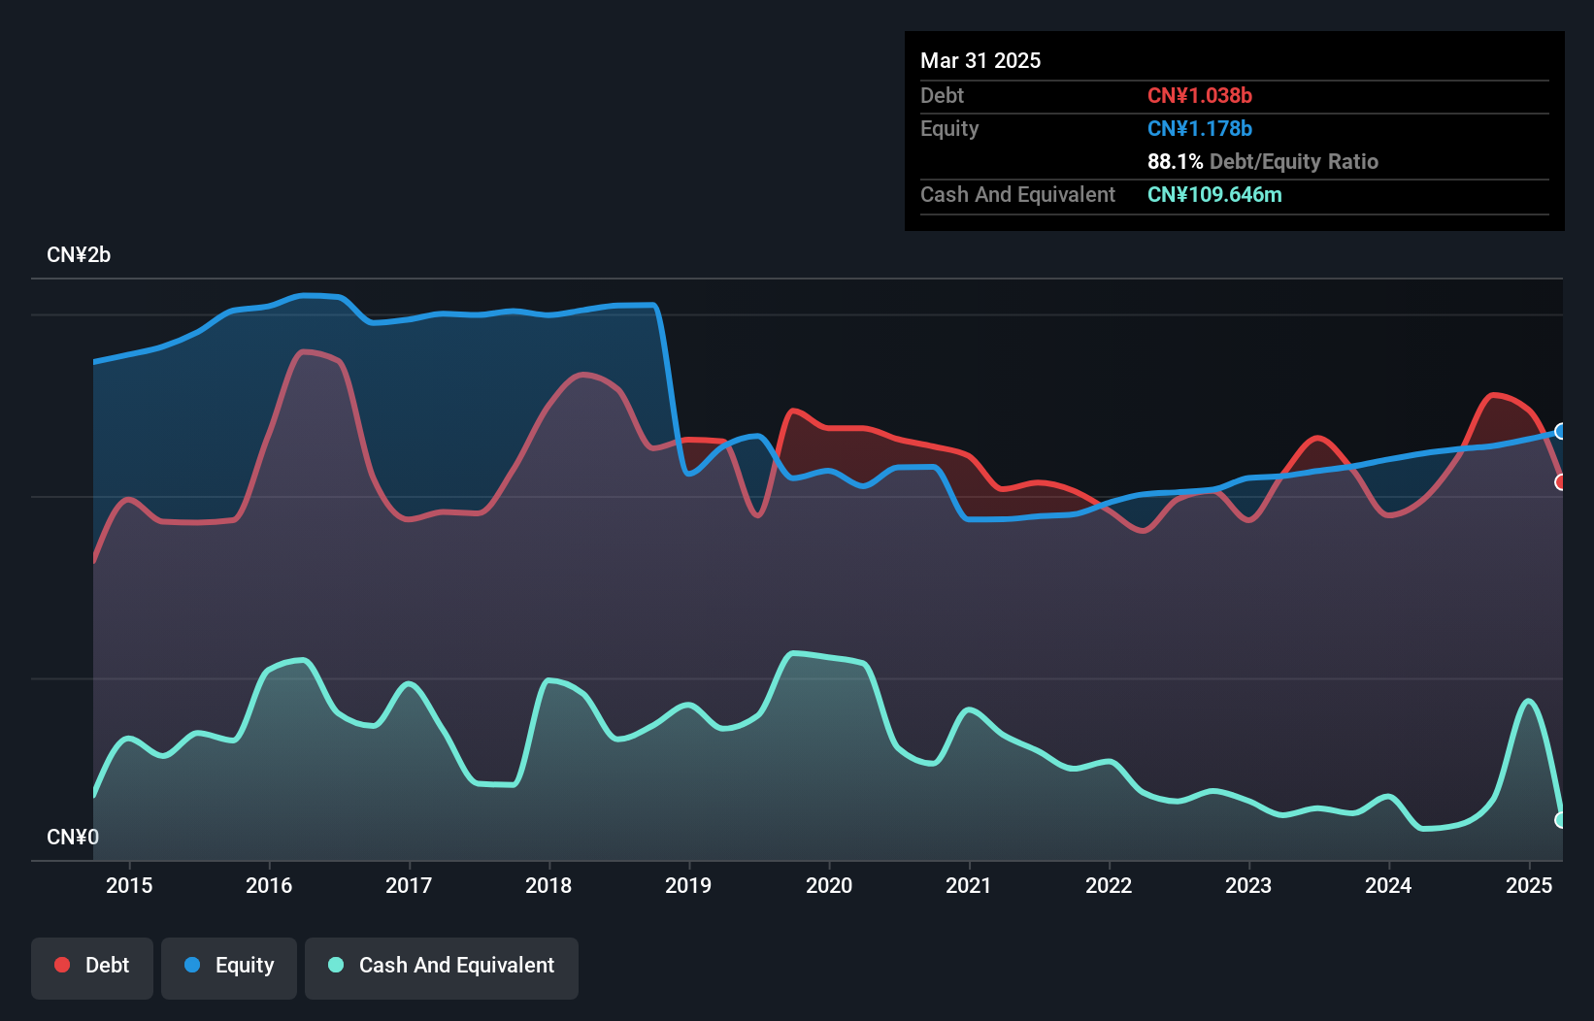The image size is (1594, 1021).
Task: Click the 2018 x-axis label
Action: point(548,885)
